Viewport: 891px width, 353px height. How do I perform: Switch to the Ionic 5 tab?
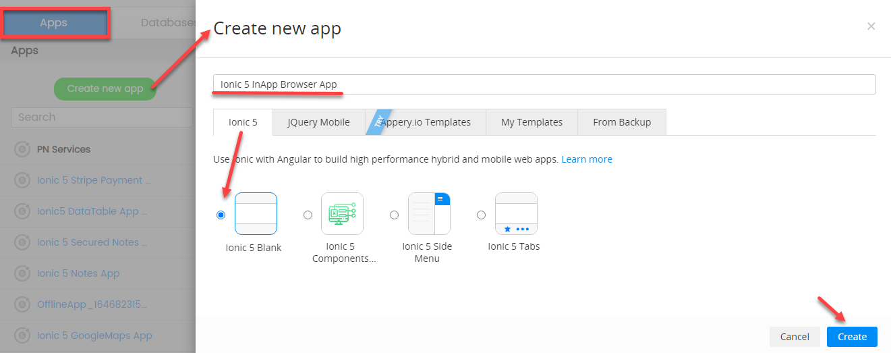point(243,122)
